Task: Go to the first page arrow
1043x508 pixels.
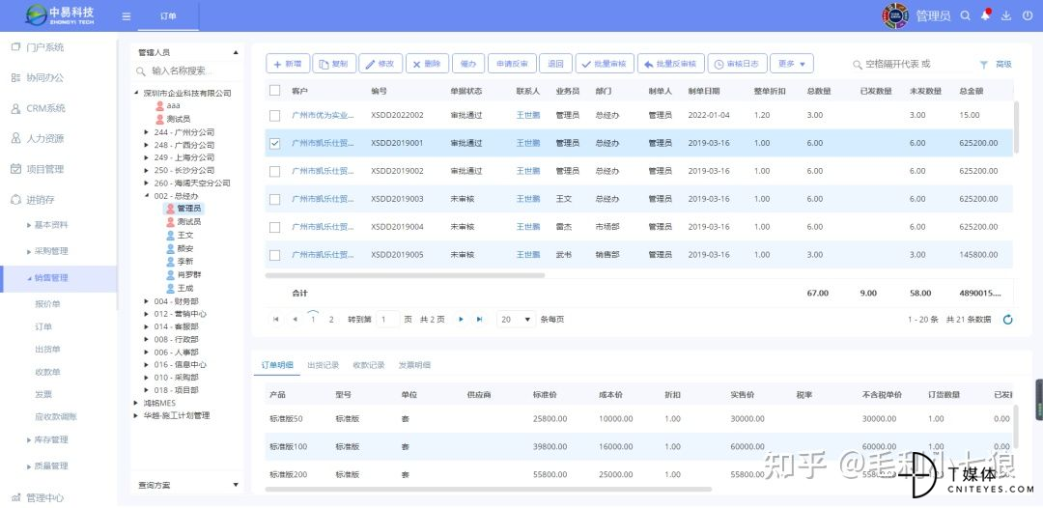Action: coord(275,320)
